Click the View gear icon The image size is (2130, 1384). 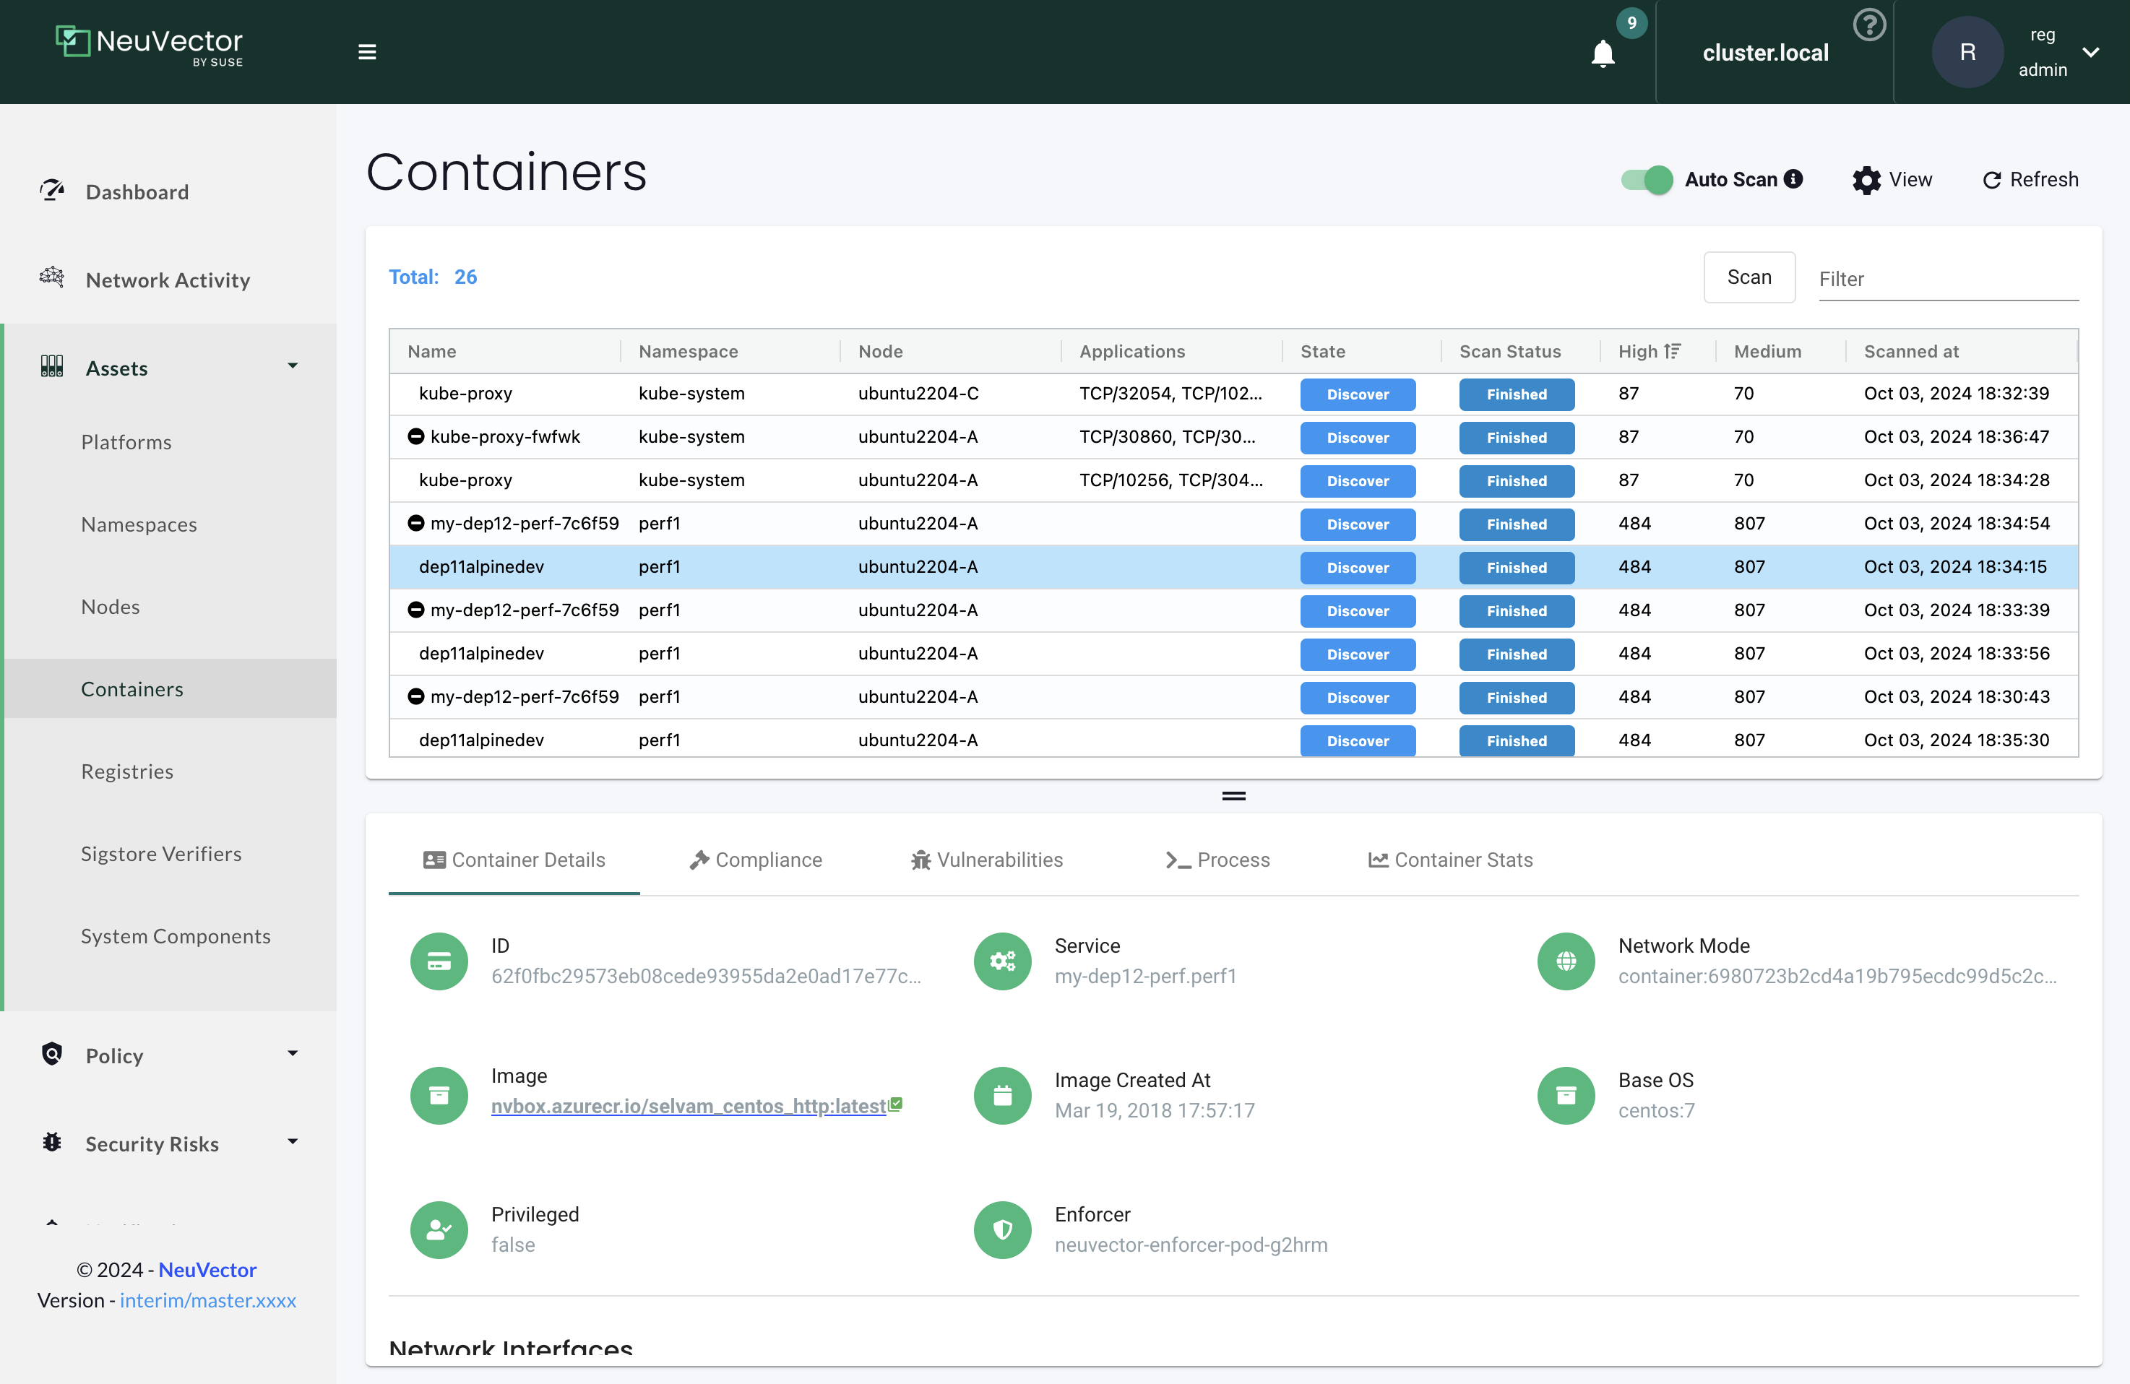point(1866,180)
